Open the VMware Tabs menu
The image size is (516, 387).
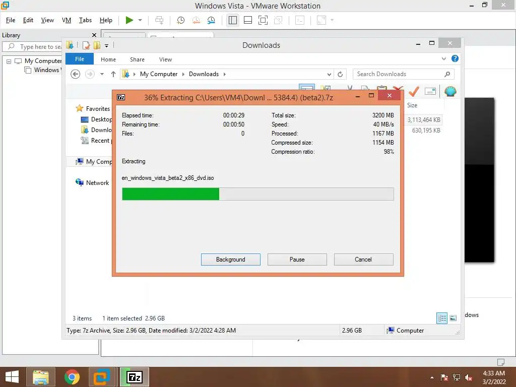[x=85, y=20]
